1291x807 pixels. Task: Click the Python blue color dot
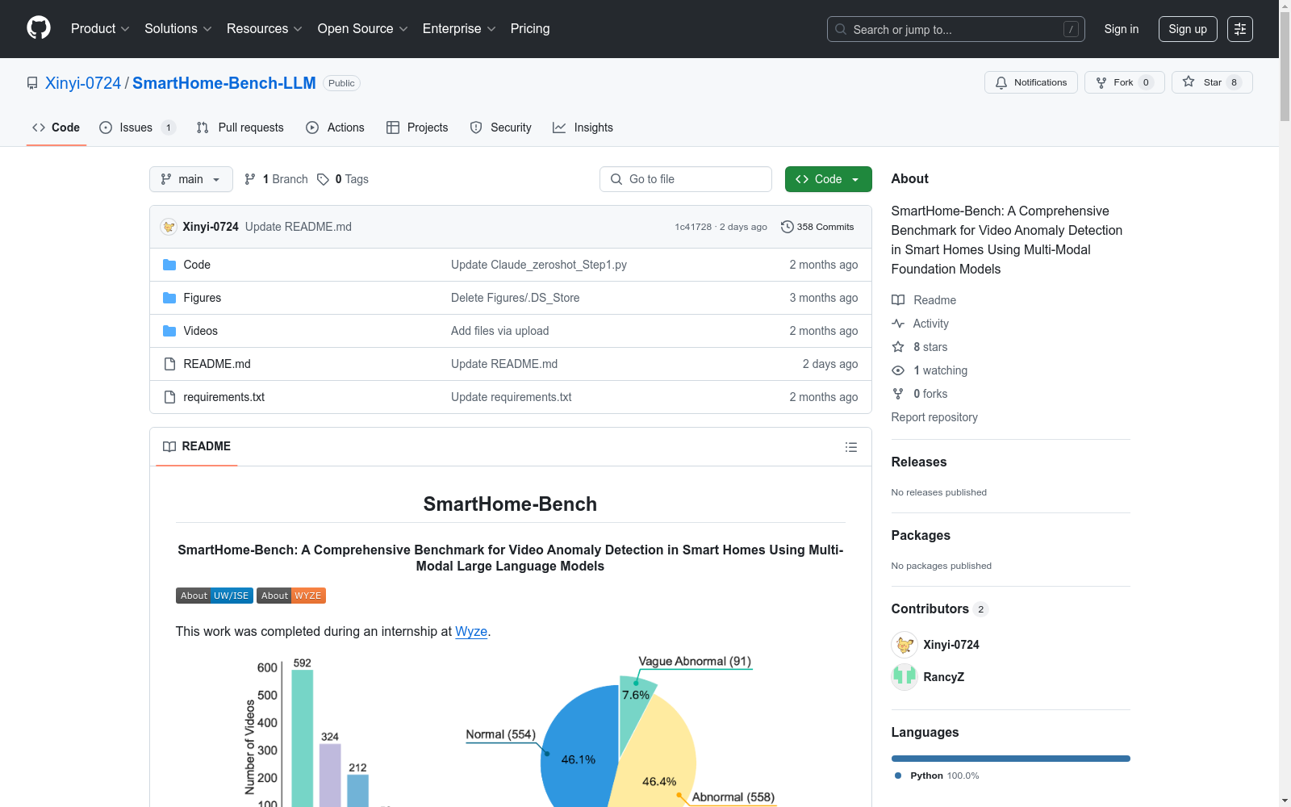[898, 776]
